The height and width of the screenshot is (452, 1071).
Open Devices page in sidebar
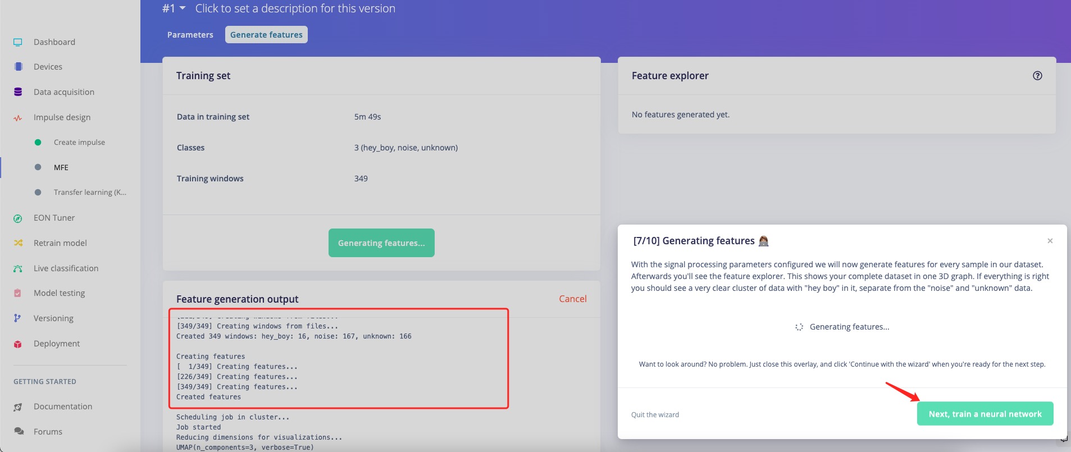[48, 67]
